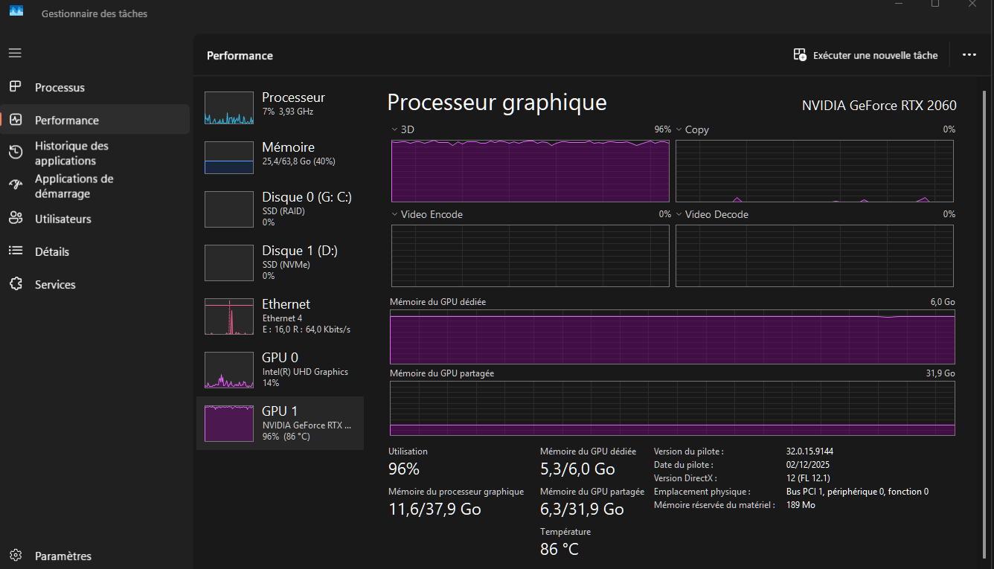Open the Video Encode engine dropdown
Screen dimensions: 994x569
(395, 214)
